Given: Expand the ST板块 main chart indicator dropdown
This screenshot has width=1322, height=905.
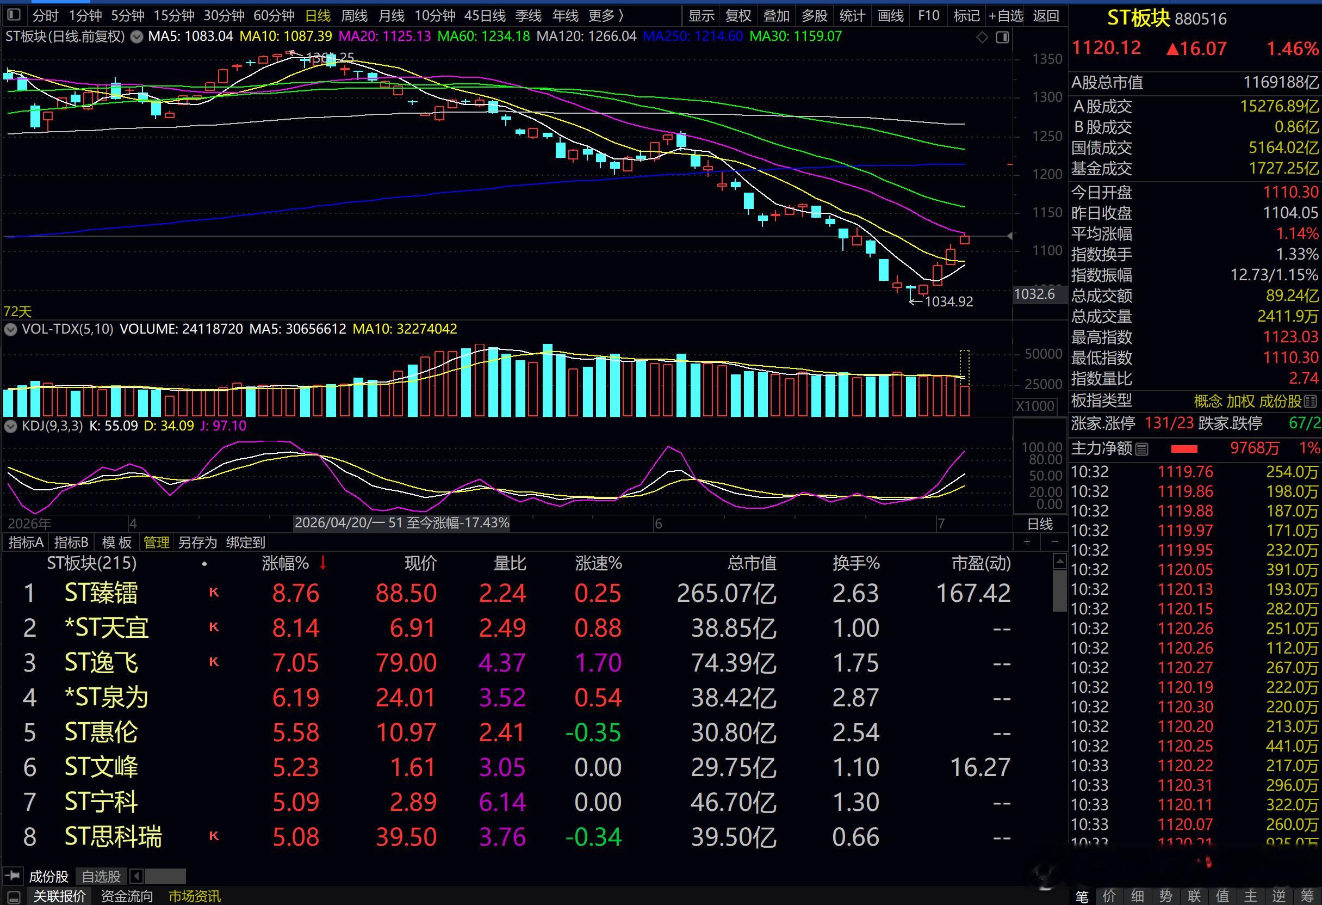Looking at the screenshot, I should (x=136, y=37).
